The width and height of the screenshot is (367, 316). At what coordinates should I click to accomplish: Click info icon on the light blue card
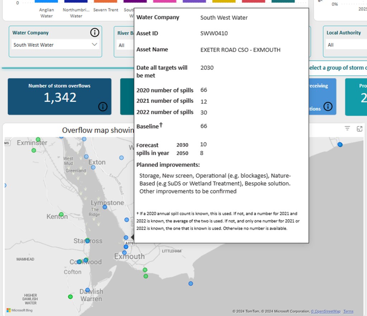tap(328, 106)
